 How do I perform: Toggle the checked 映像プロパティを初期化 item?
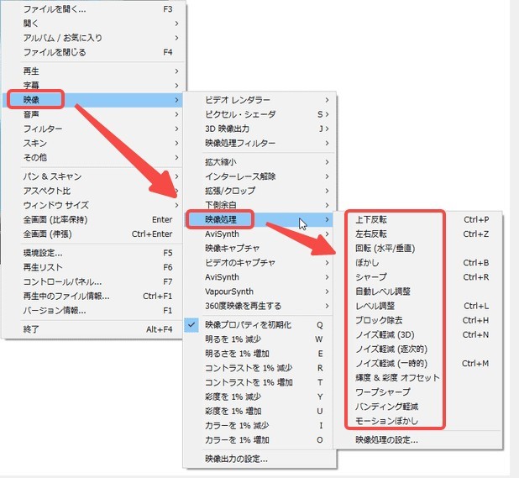click(259, 325)
